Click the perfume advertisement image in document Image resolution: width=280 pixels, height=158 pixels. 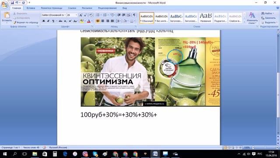pos(150,72)
